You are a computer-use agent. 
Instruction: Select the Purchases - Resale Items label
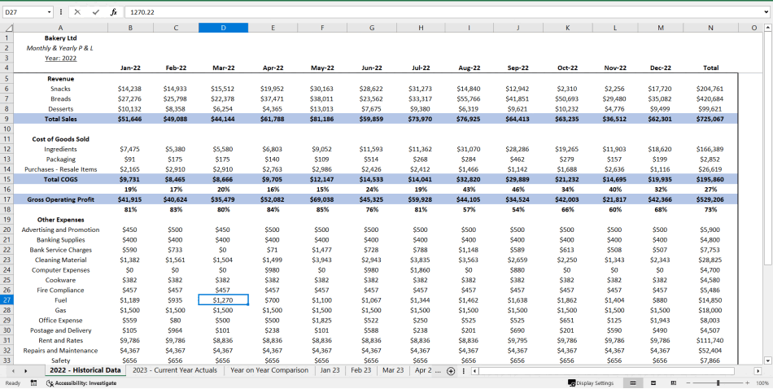(x=61, y=169)
